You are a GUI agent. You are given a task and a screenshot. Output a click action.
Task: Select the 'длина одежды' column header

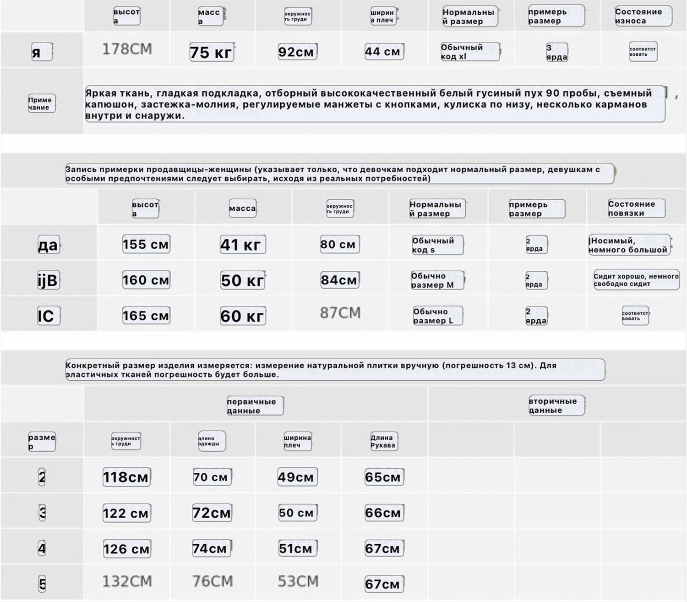coord(211,441)
